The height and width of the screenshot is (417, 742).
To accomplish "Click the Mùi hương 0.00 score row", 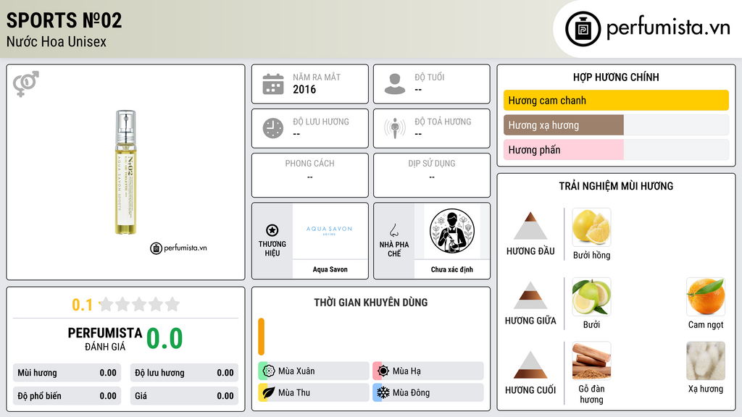I will pos(67,373).
